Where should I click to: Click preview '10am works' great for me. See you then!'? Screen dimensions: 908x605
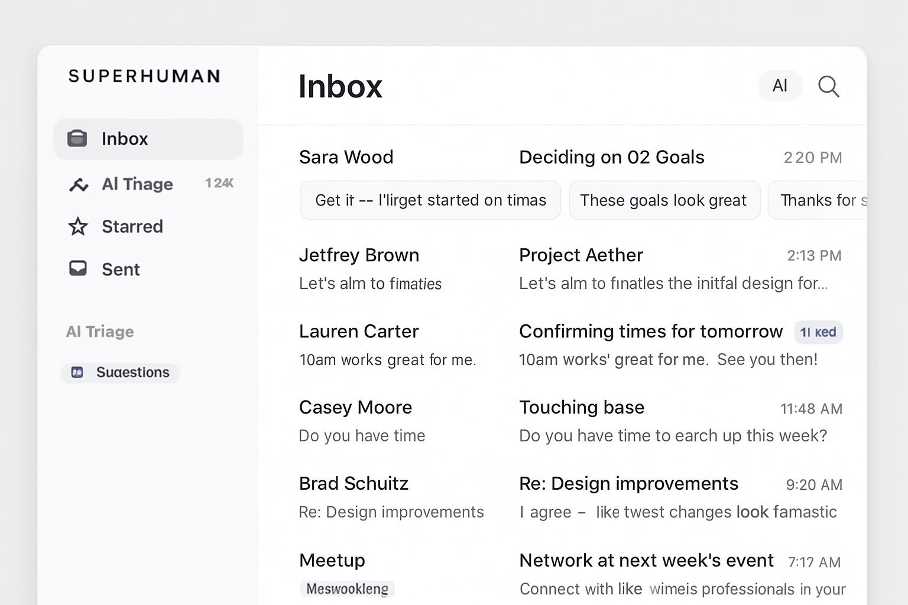tap(668, 360)
